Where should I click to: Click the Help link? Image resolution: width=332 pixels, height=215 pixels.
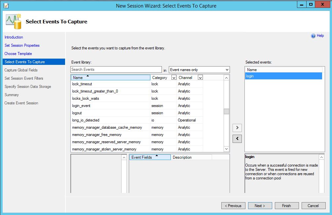pos(320,36)
